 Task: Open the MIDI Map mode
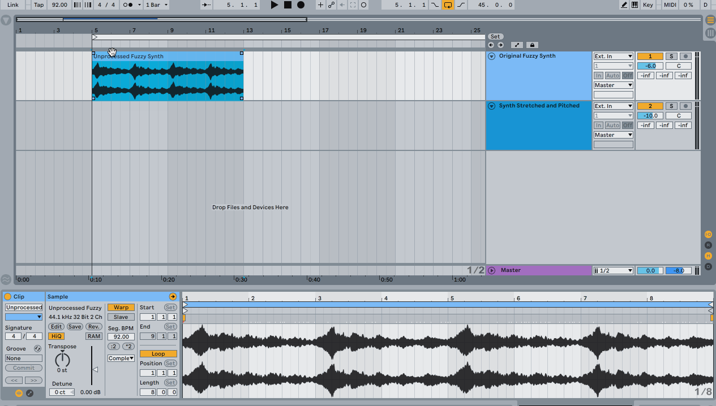pyautogui.click(x=670, y=5)
